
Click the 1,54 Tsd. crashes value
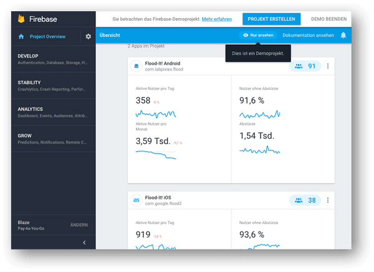[257, 136]
